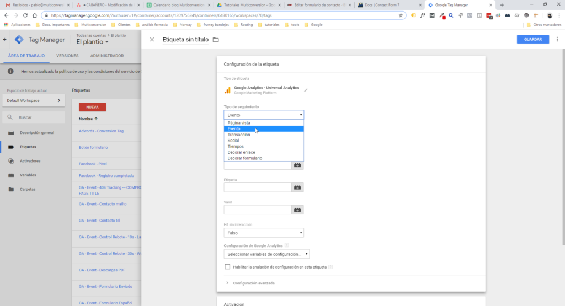Viewport: 565px width, 306px height.
Task: Open Default Workspace selector
Action: pos(34,100)
